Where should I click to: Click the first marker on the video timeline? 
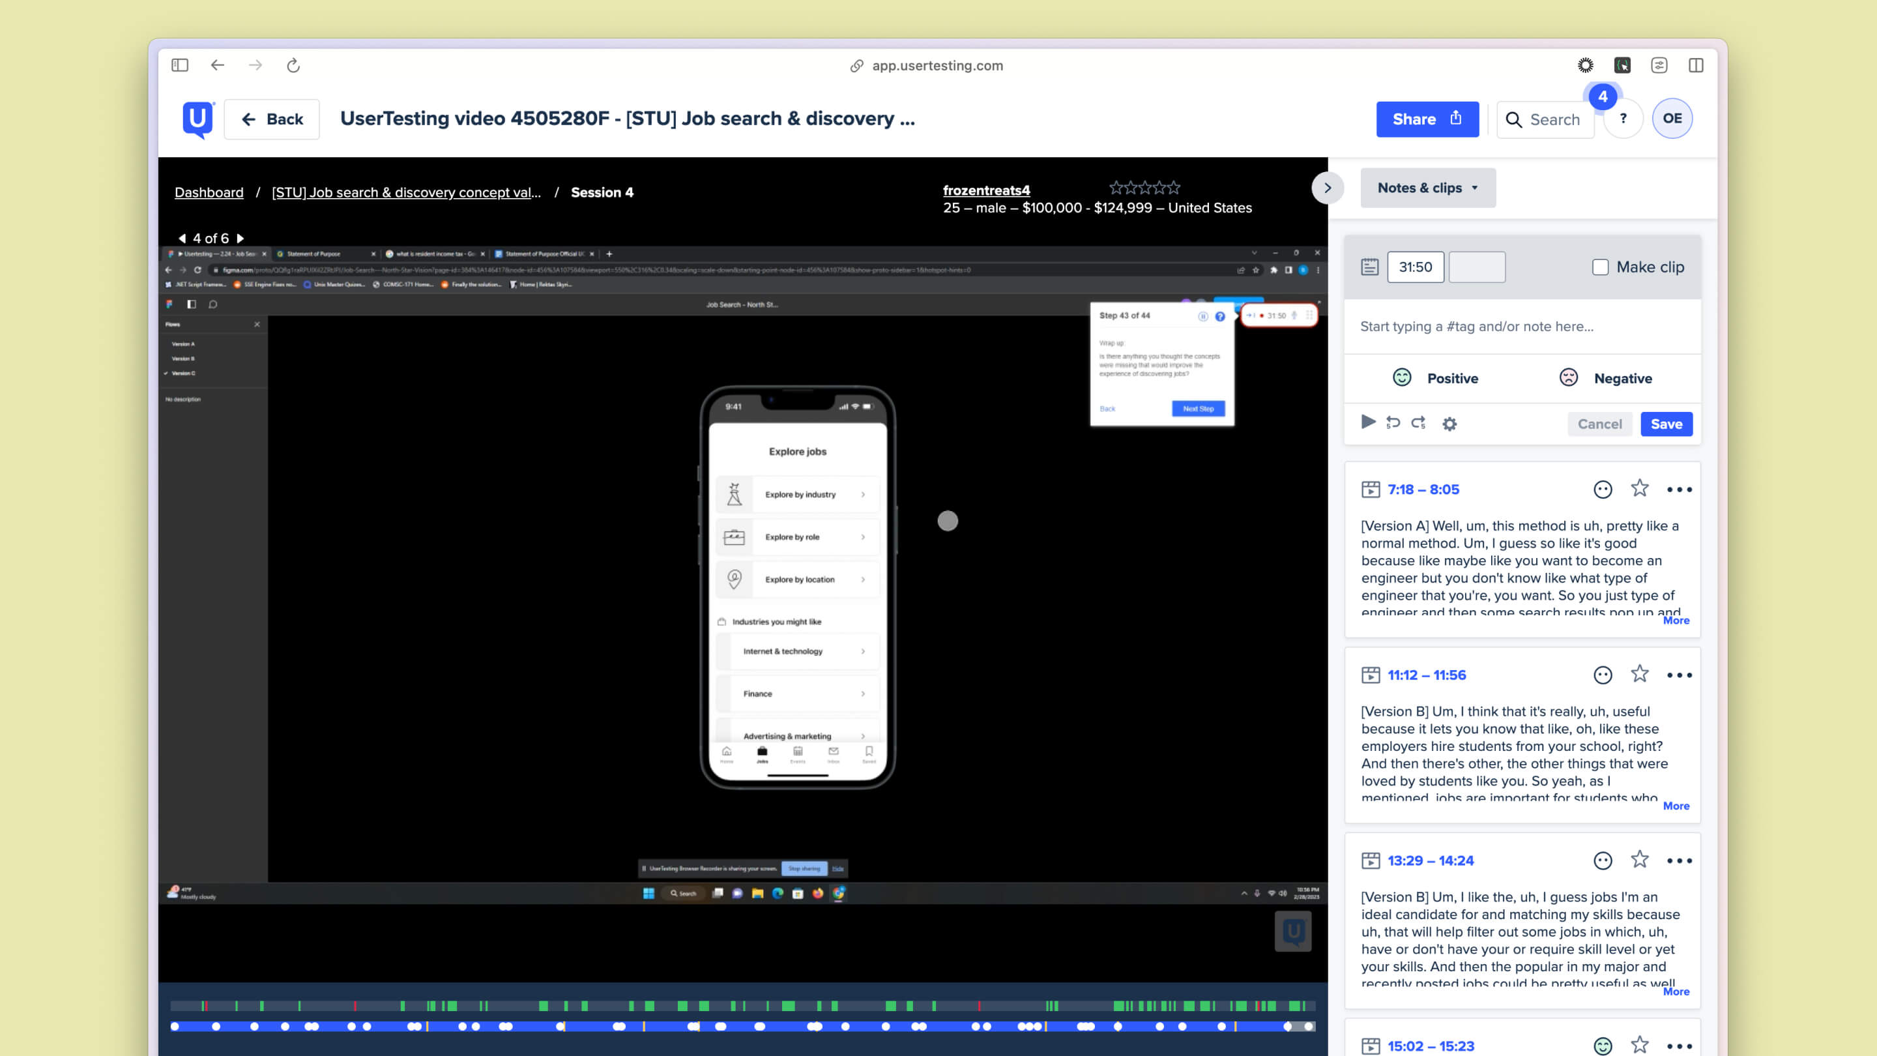(175, 1027)
